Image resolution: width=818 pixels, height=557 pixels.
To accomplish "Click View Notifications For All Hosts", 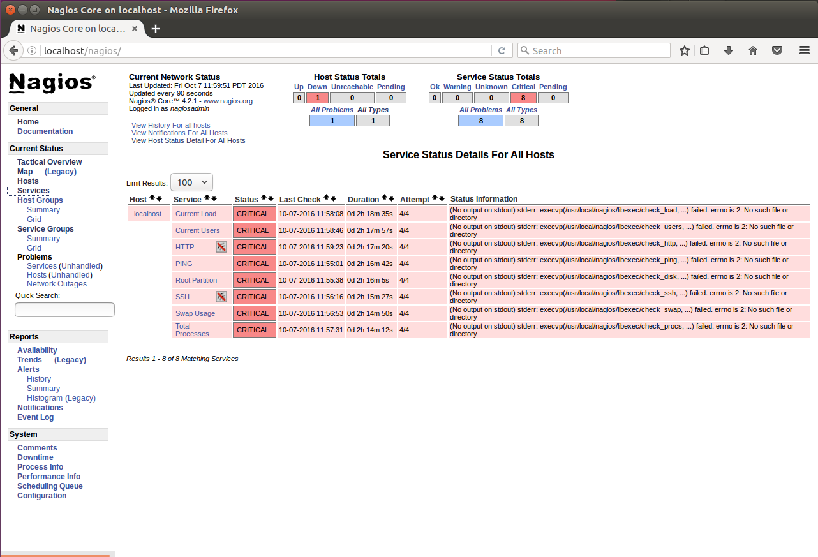I will (x=179, y=133).
